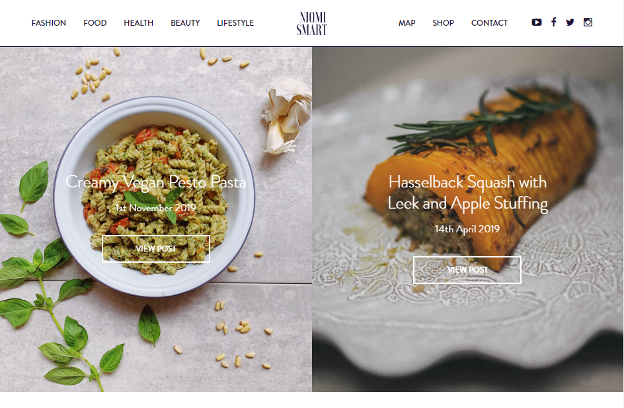Open the garlic bulb area of pasta photo
This screenshot has height=408, width=624.
286,116
